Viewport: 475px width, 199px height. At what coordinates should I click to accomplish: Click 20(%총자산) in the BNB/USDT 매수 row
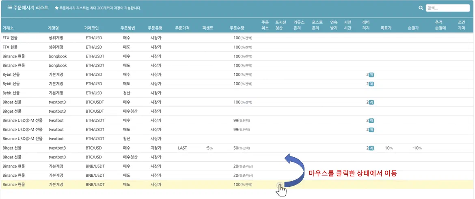(x=243, y=166)
